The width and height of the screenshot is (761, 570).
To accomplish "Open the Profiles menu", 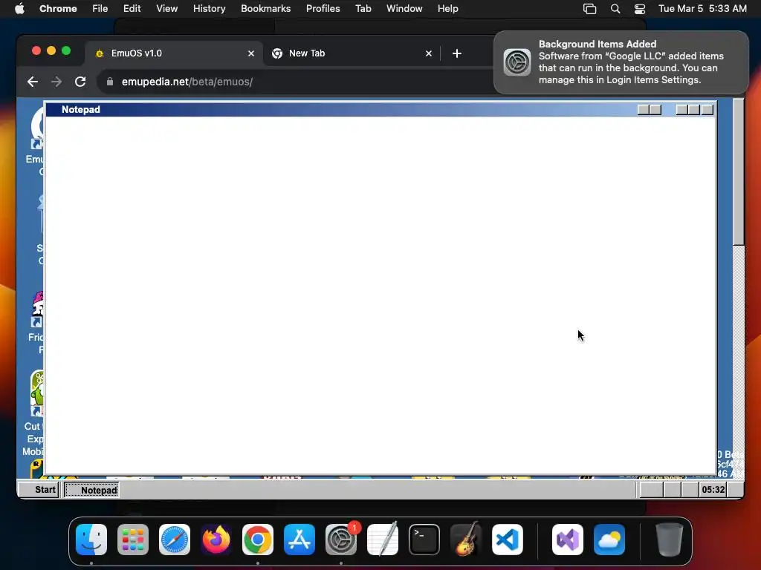I will 323,8.
